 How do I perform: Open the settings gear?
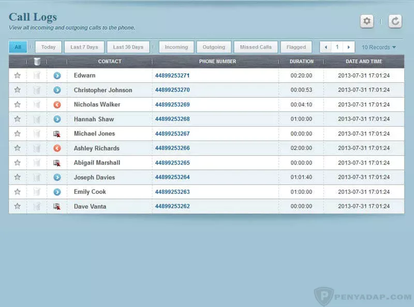pos(366,21)
